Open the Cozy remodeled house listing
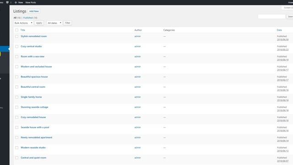 [33, 117]
